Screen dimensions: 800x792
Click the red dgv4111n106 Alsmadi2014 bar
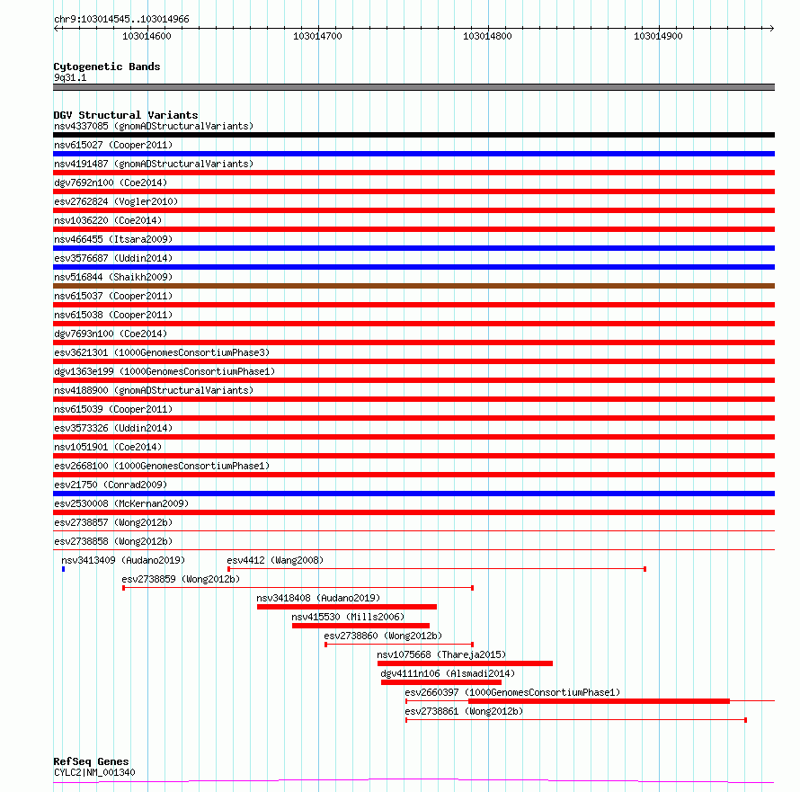pos(441,682)
